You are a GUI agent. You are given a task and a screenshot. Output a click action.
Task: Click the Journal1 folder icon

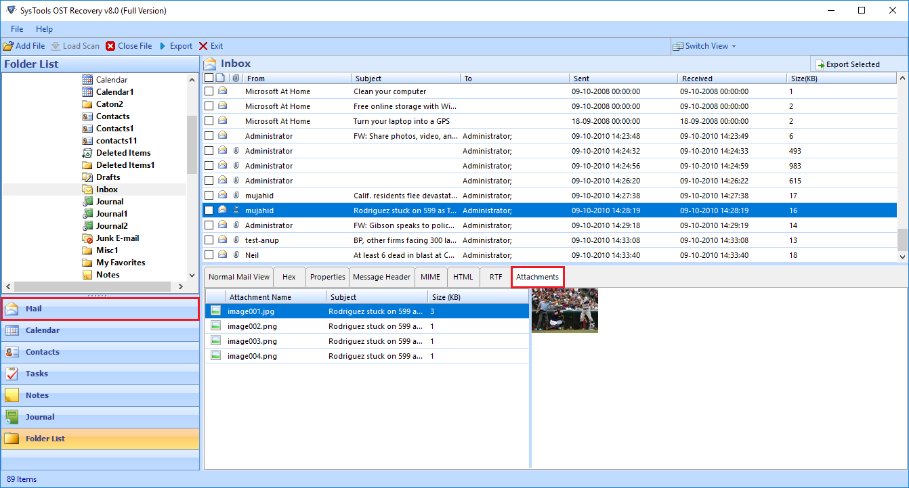(x=87, y=214)
